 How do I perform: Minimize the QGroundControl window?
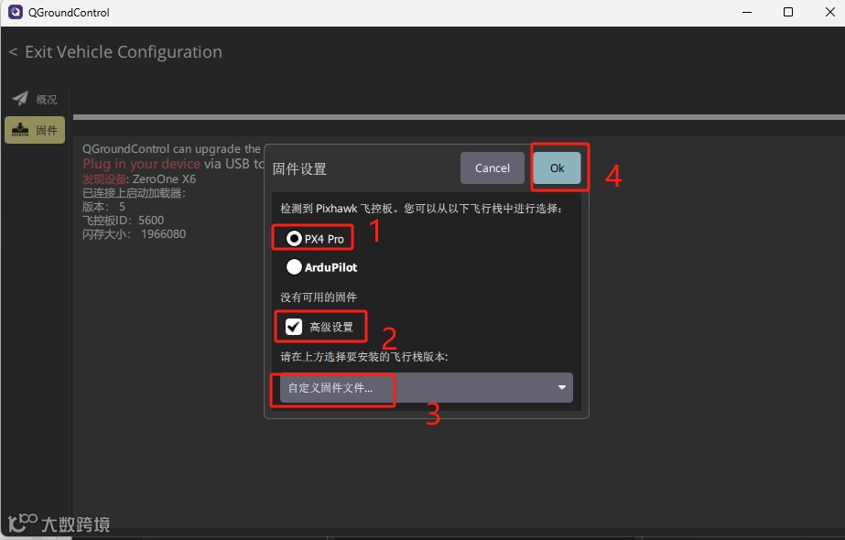tap(747, 12)
